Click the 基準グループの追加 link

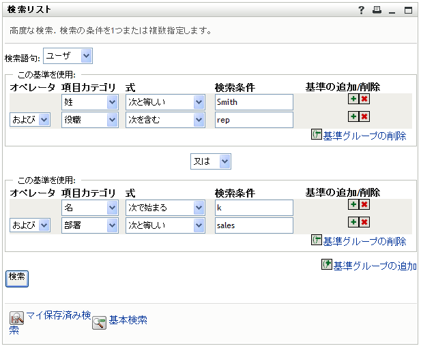coord(374,266)
